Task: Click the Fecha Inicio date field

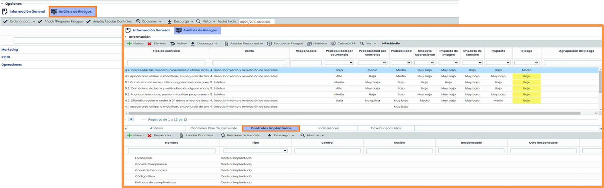Action: click(256, 22)
